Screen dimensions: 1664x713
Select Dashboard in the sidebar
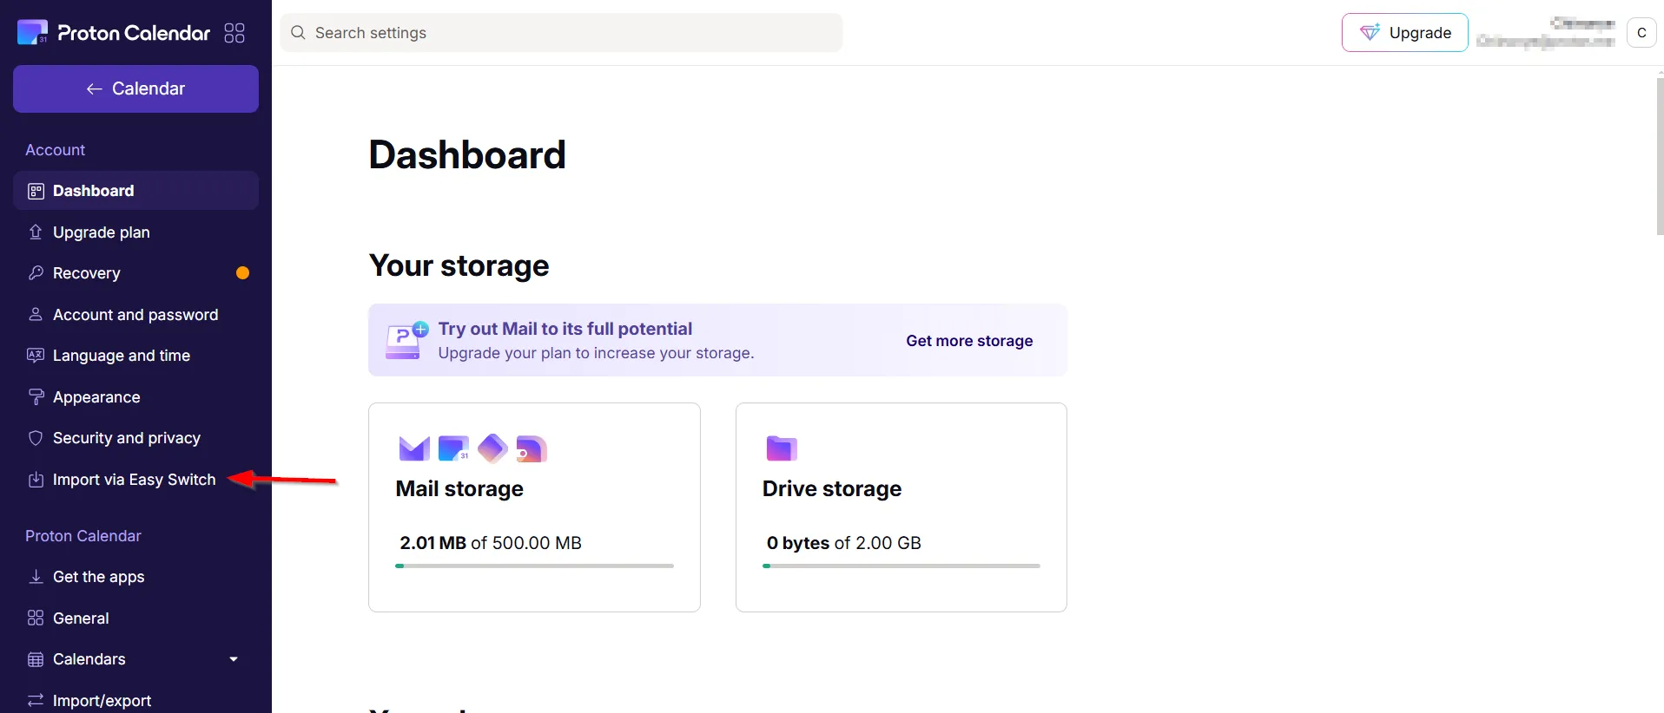(135, 191)
